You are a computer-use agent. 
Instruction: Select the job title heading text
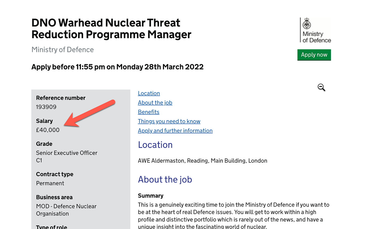111,29
